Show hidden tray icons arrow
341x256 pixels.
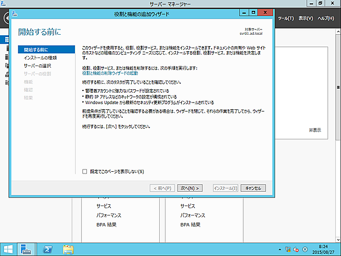click(280, 250)
